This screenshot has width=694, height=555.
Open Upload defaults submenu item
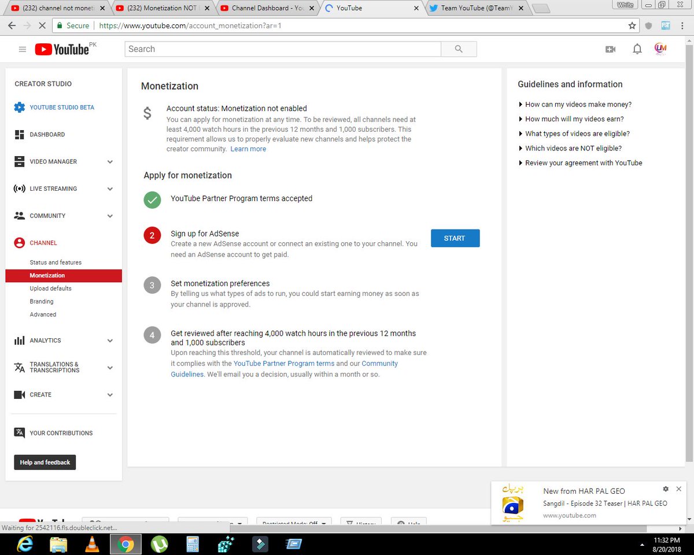pos(51,288)
